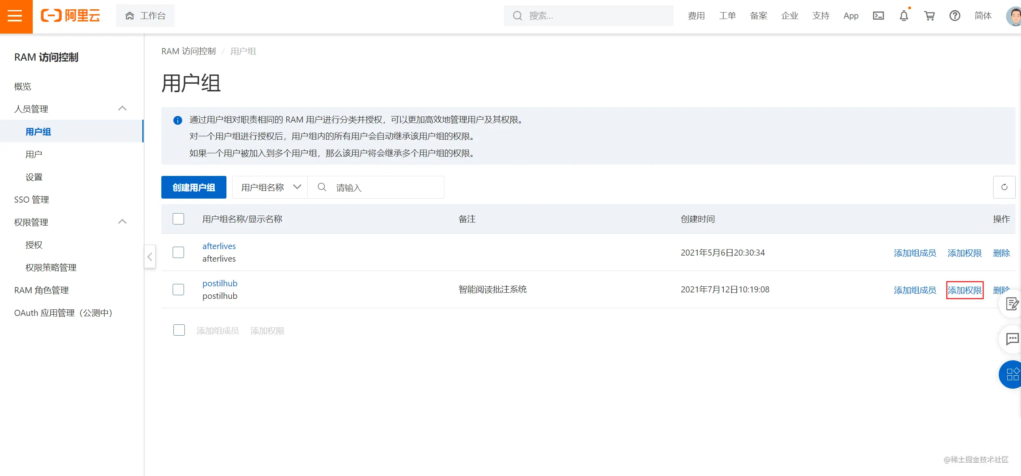Click the Alibaba Cloud logo
The image size is (1021, 476).
[x=70, y=16]
